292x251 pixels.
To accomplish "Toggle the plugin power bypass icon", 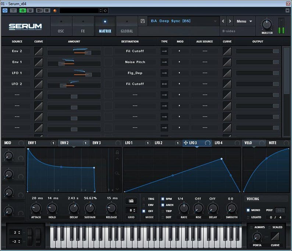I will point(5,10).
